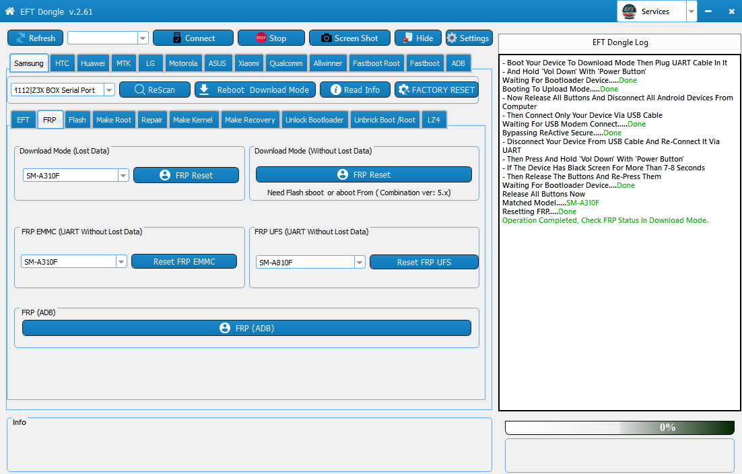This screenshot has height=474, width=742.
Task: Click the Reset FRP UFS button
Action: (424, 262)
